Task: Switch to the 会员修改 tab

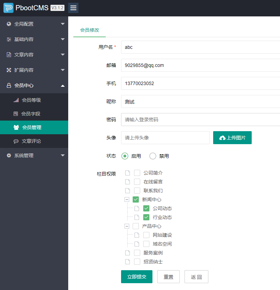Action: point(89,30)
